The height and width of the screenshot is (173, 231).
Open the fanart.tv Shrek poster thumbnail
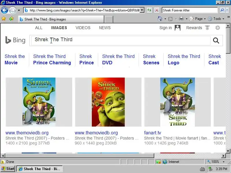click(x=178, y=102)
